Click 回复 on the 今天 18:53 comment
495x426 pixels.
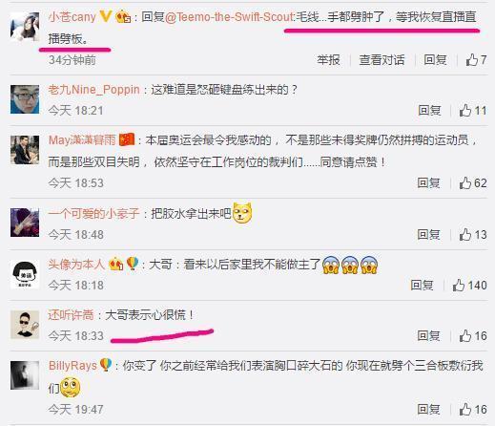(x=428, y=183)
